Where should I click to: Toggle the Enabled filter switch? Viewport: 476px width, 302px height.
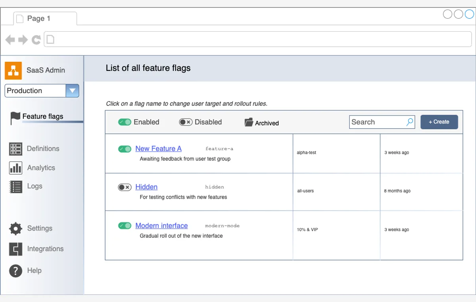(x=125, y=122)
